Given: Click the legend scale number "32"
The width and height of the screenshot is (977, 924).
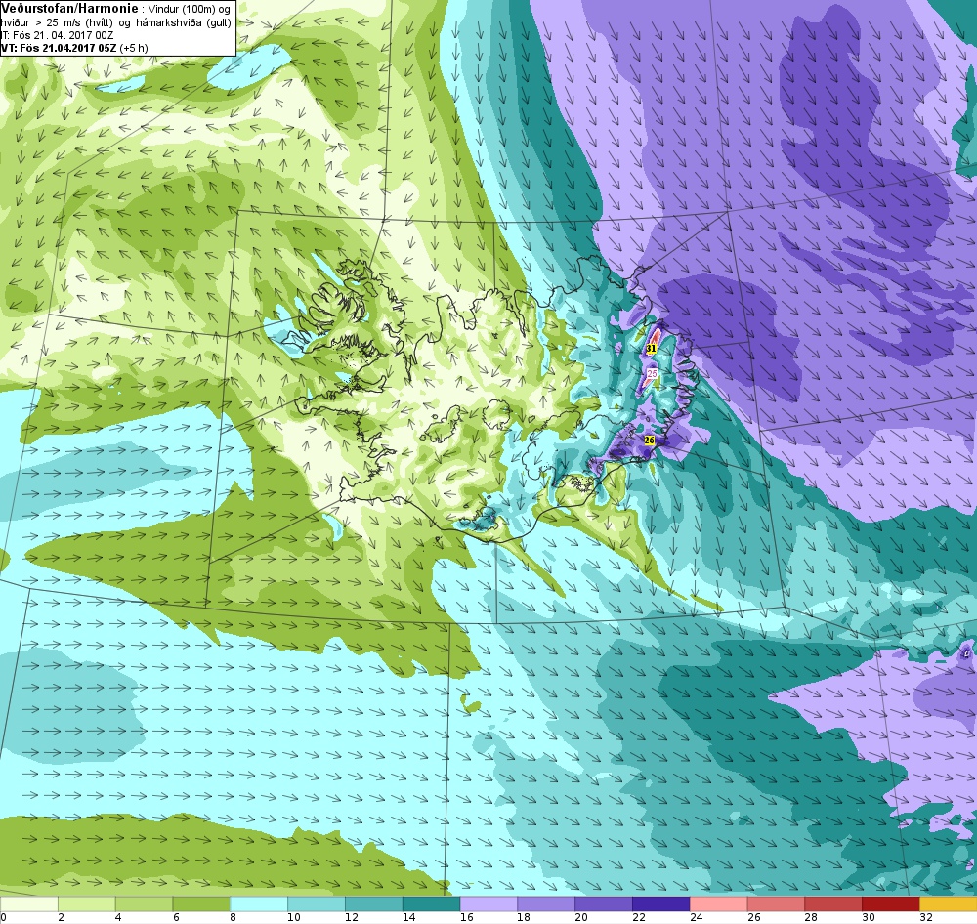Looking at the screenshot, I should point(925,917).
